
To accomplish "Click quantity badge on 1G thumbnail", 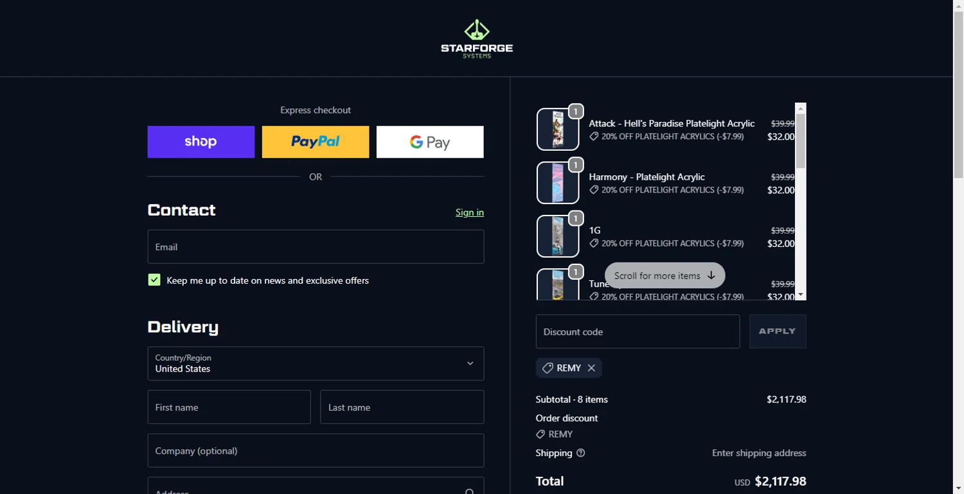I will [576, 217].
